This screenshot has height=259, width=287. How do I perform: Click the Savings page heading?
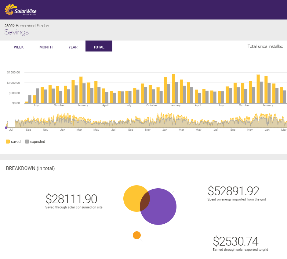[16, 32]
